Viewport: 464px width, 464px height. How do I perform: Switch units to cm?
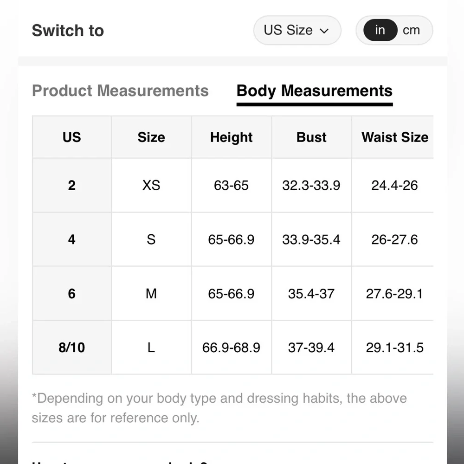pos(411,31)
